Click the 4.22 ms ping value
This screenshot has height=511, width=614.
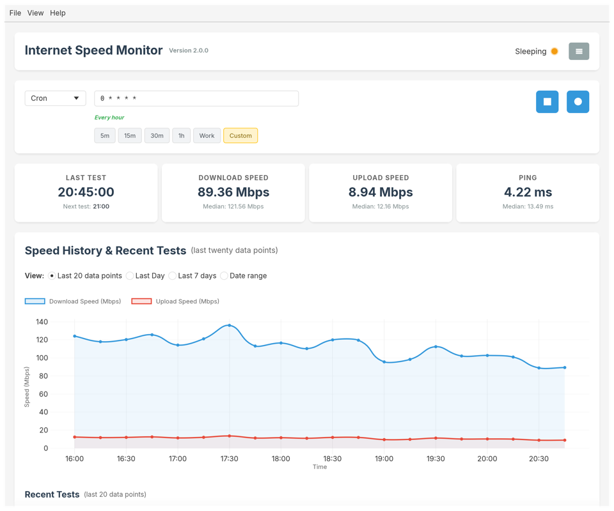pos(528,192)
